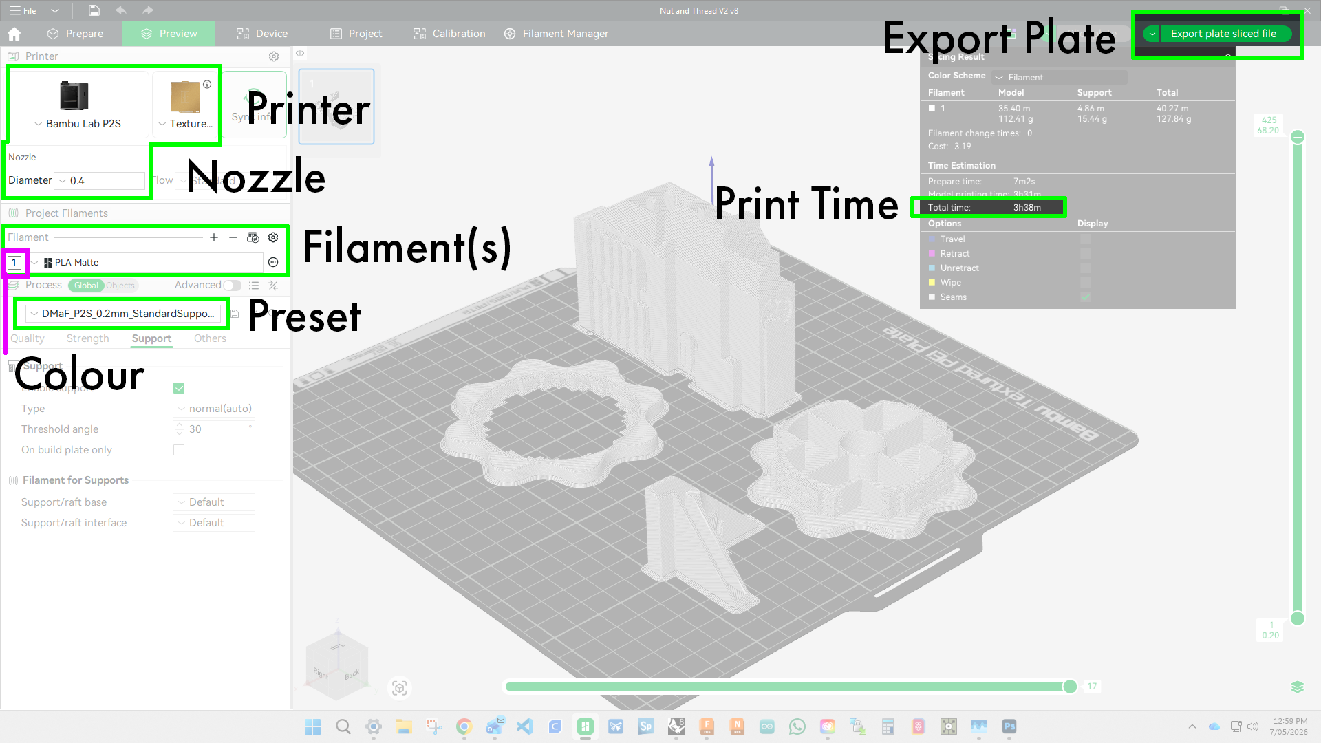The image size is (1321, 743).
Task: Remove a filament with the minus icon
Action: pos(233,237)
